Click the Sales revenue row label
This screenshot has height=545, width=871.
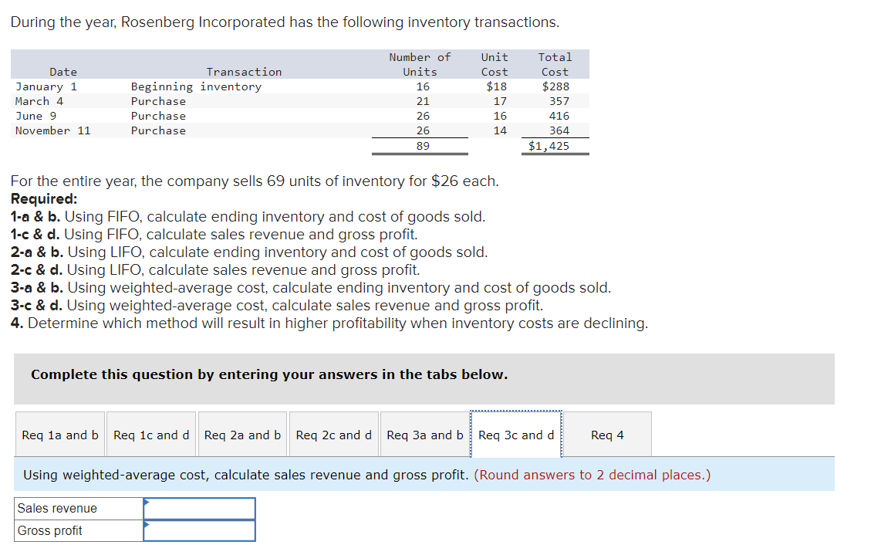click(58, 508)
